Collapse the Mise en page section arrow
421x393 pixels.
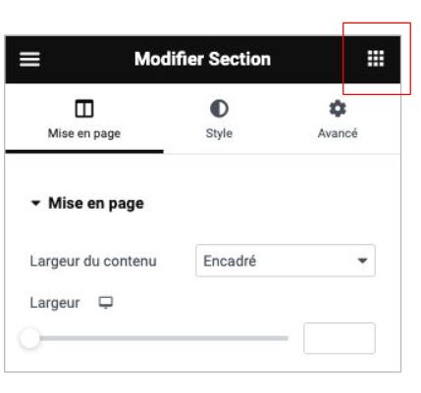pyautogui.click(x=35, y=203)
